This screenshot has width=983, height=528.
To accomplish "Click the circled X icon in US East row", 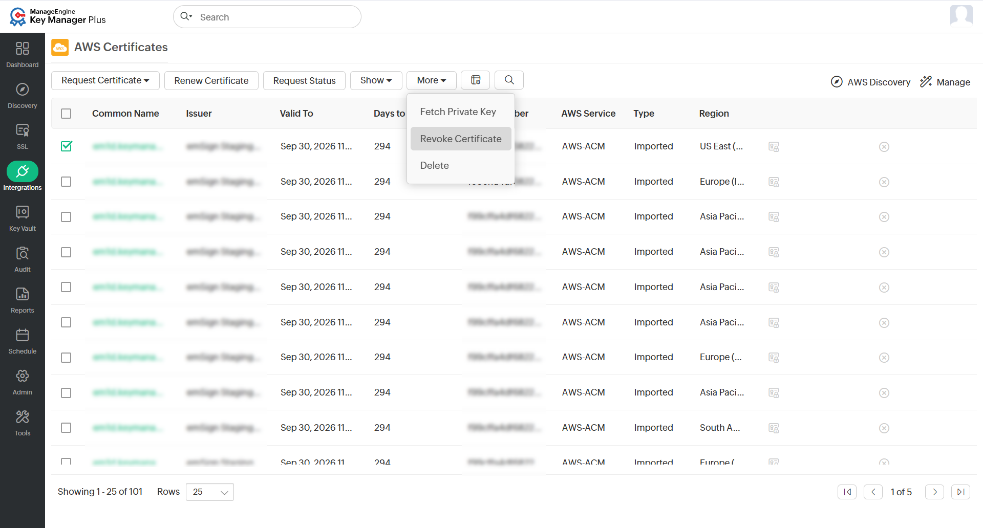I will point(884,147).
